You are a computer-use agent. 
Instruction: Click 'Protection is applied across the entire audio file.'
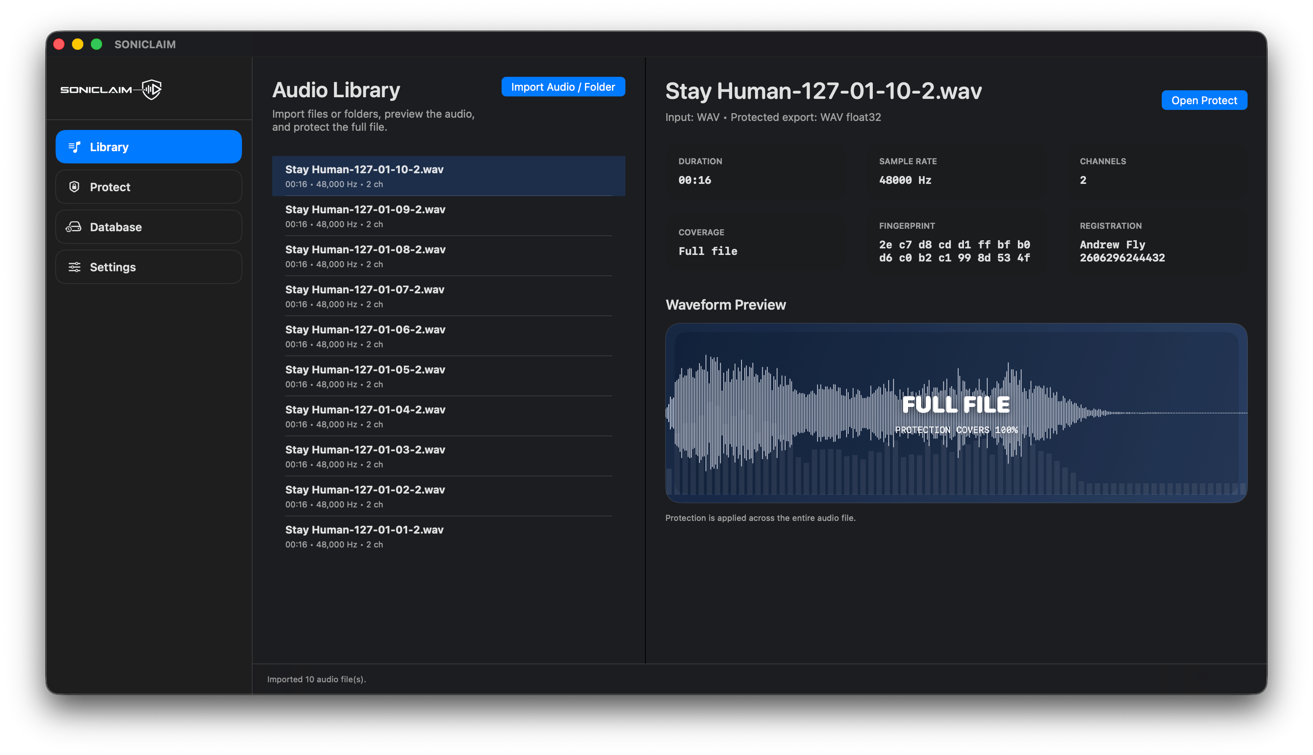pos(760,518)
